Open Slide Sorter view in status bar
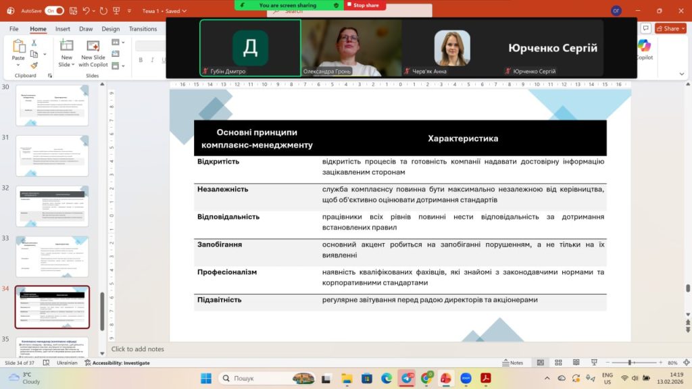 560,363
